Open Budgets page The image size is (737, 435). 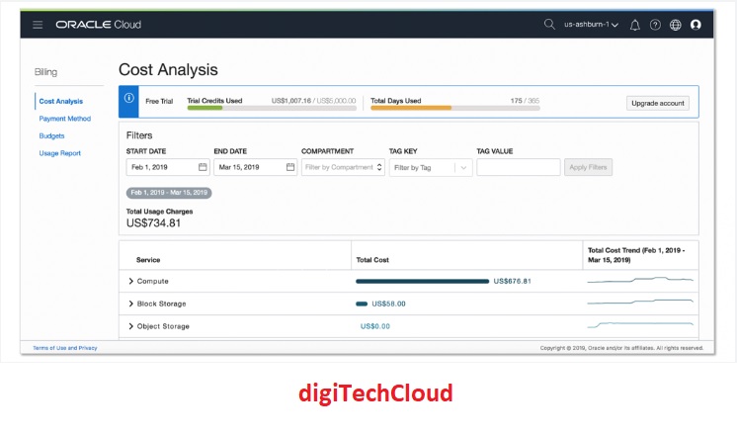coord(51,135)
